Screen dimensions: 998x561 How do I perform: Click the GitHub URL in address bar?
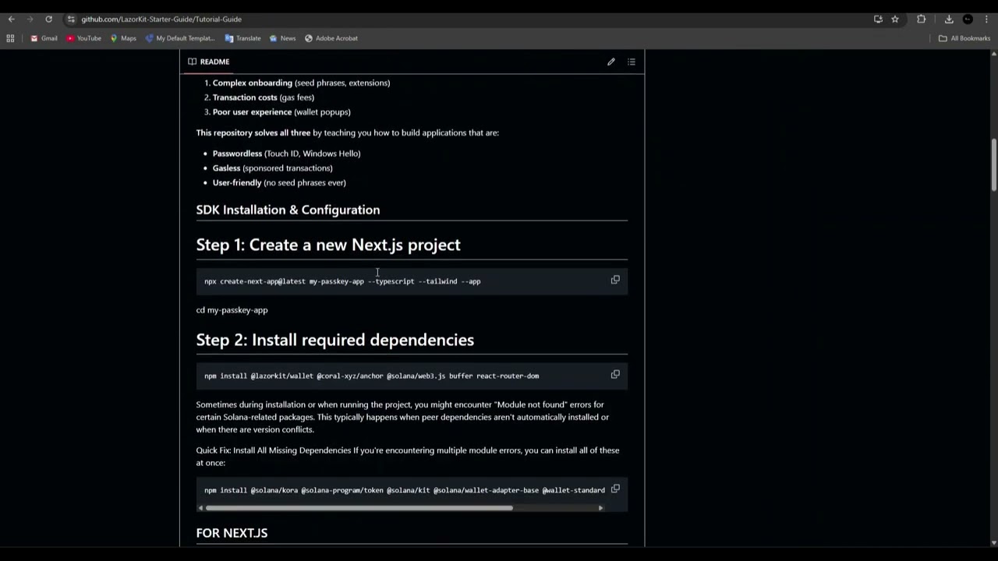pyautogui.click(x=161, y=19)
